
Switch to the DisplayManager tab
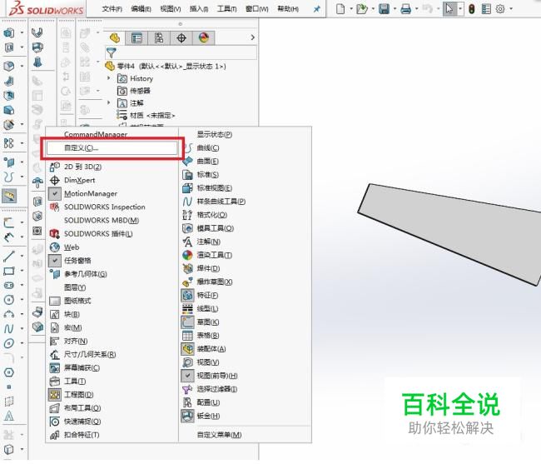coord(204,38)
